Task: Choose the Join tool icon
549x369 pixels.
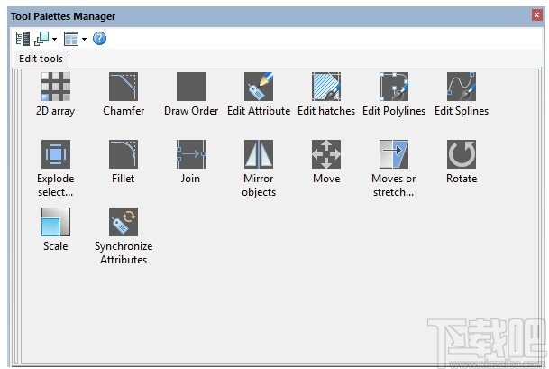Action: coord(191,154)
